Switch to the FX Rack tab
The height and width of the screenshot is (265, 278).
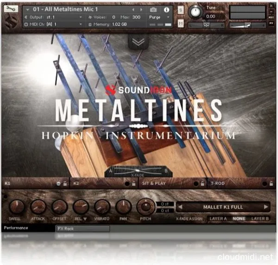[82, 228]
